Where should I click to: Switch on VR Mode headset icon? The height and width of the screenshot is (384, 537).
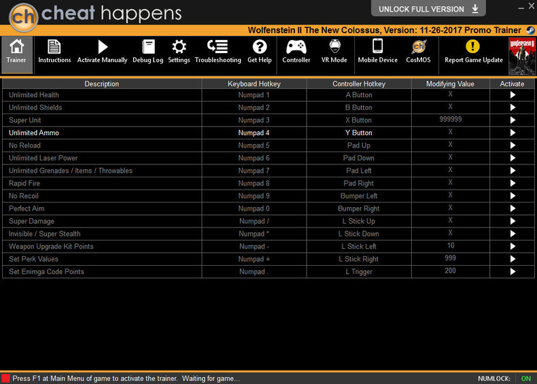click(334, 46)
